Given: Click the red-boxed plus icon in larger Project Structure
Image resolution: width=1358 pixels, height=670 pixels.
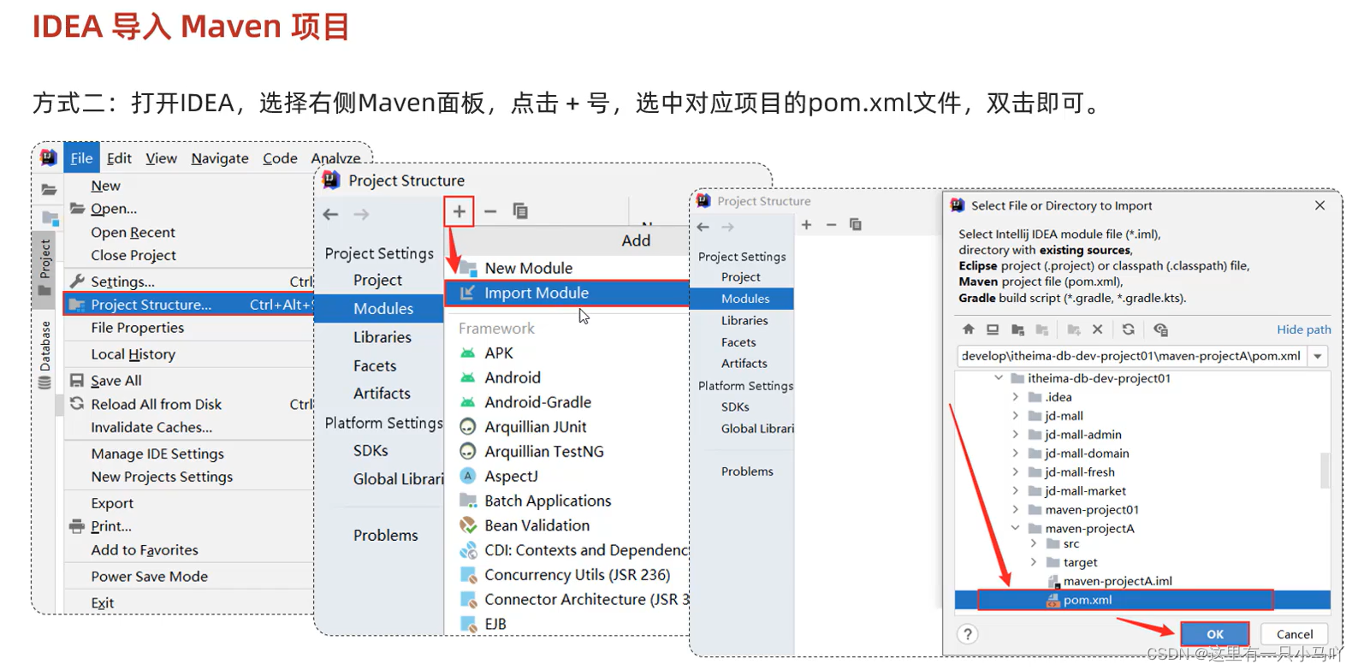Looking at the screenshot, I should [459, 211].
